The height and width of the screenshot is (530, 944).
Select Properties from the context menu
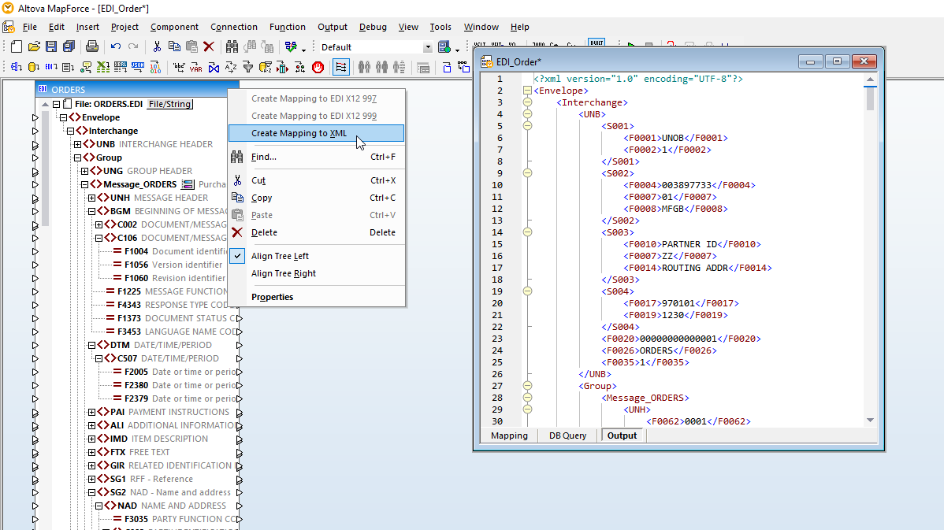[316, 297]
